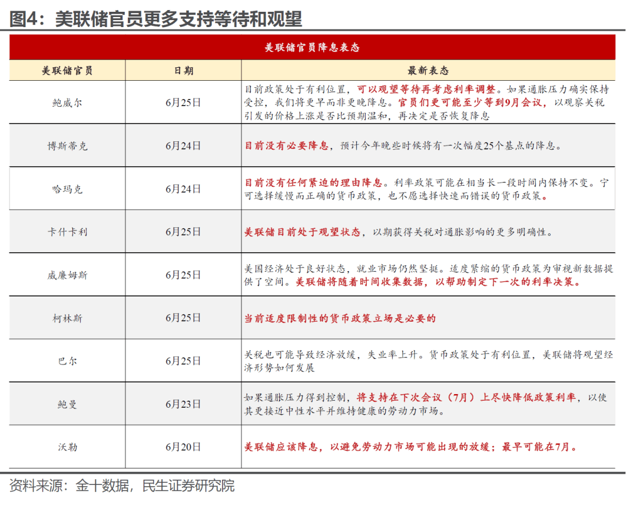Click text 其更接近中性水平并维持健康的劳动力市场
636x505 pixels.
(341, 411)
